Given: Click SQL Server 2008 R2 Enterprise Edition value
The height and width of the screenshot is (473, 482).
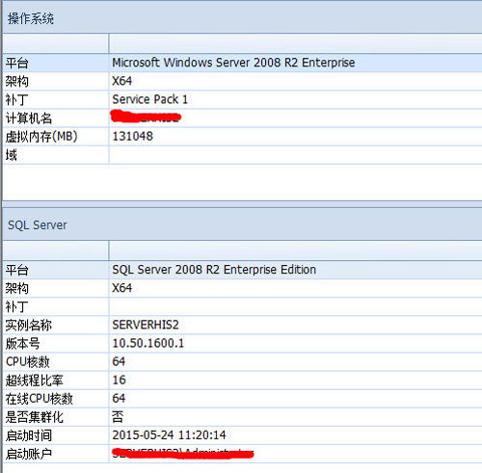Looking at the screenshot, I should (x=214, y=270).
